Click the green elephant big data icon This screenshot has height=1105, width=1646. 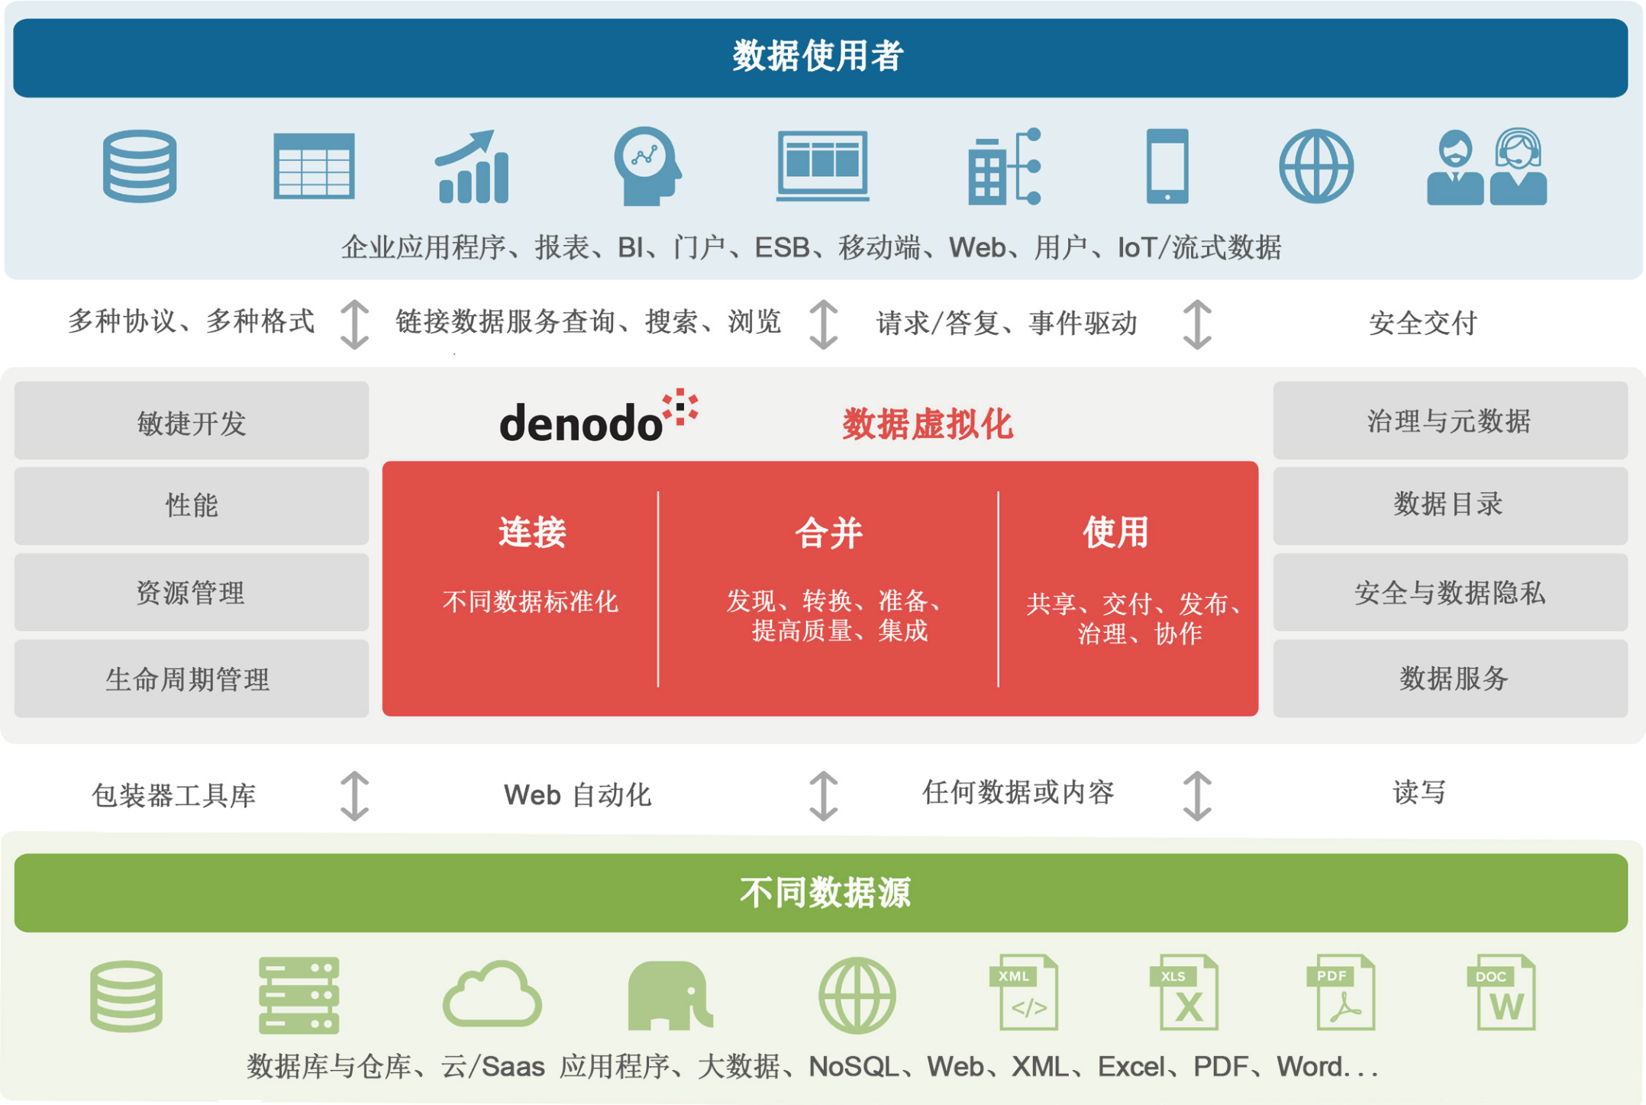coord(669,995)
